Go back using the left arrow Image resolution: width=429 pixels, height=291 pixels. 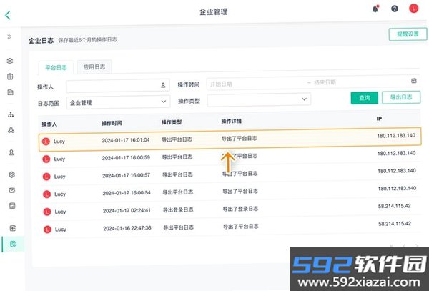(x=8, y=15)
